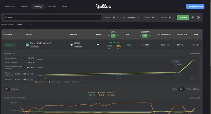211x114 pixels.
Task: Click the green Leverage row button
Action: (x=10, y=45)
